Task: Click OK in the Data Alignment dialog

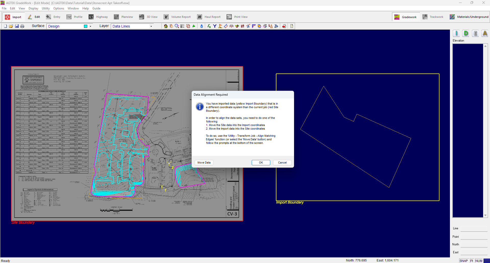Action: click(x=261, y=162)
